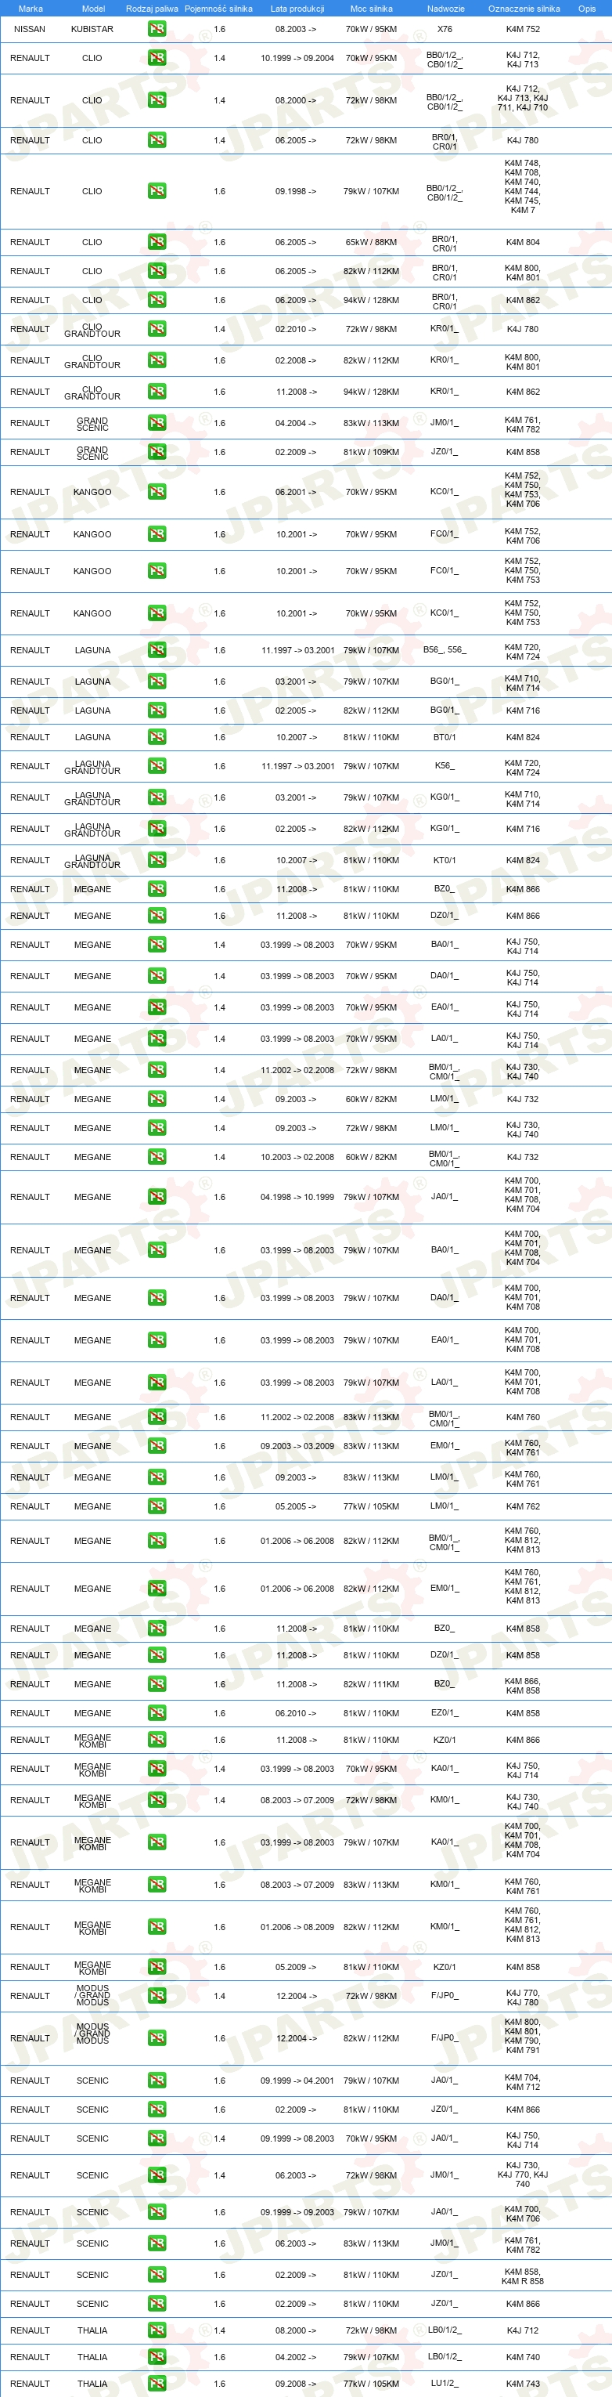Select the NISSAN brand cell

pyautogui.click(x=30, y=29)
